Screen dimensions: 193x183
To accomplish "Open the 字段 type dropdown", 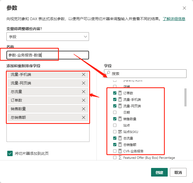I will [x=48, y=37].
